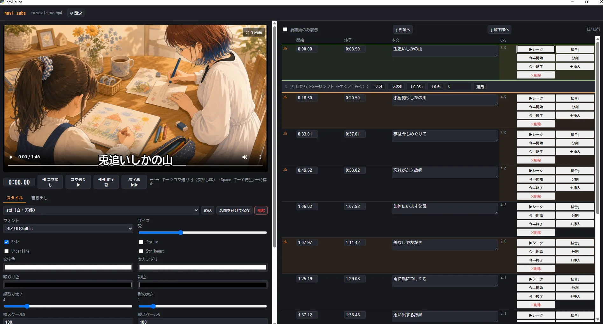Click the warning icon on the 0:33.01 row

pyautogui.click(x=285, y=133)
